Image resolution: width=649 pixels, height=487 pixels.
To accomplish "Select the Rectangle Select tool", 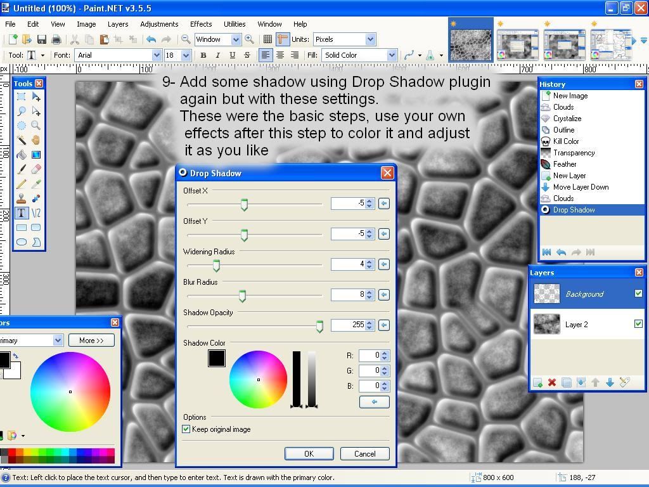I will pos(21,97).
